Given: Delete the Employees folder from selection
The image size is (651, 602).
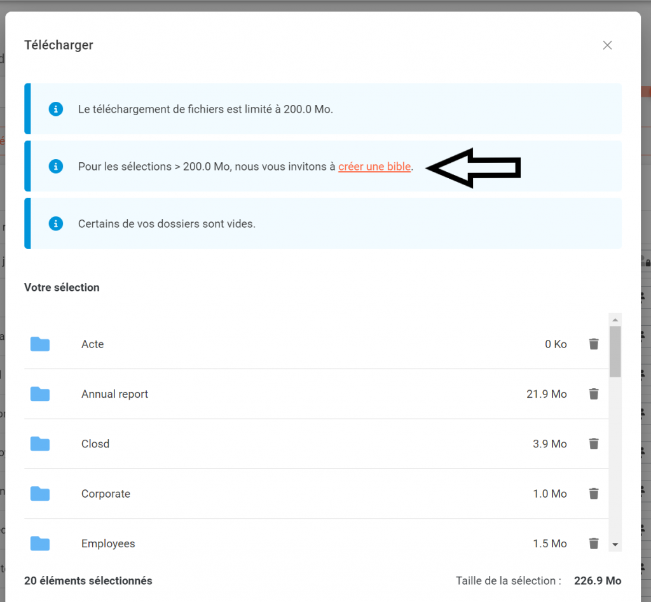Looking at the screenshot, I should point(594,543).
